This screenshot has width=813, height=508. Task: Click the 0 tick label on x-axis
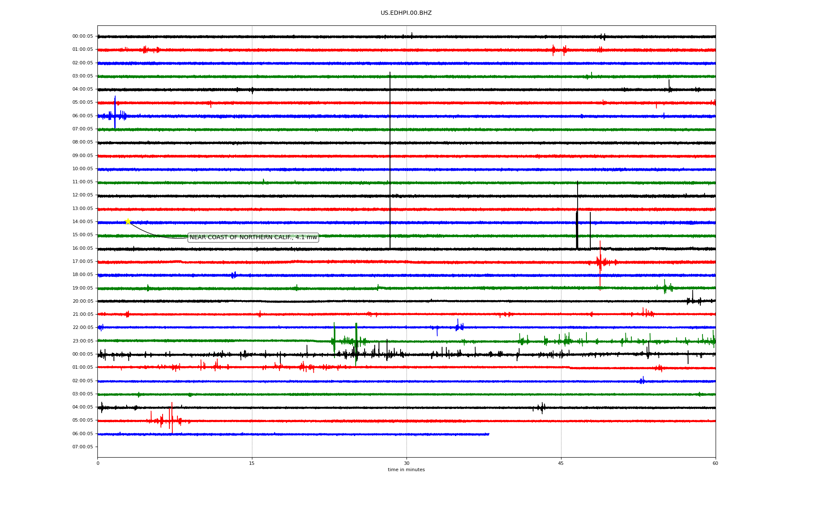(x=98, y=464)
